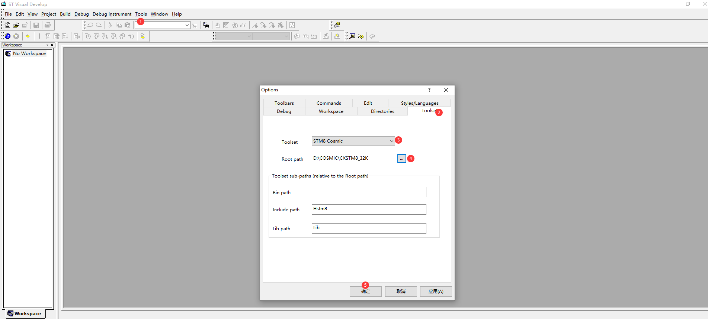
Task: Switch to the Edit tab in Options
Action: [x=368, y=103]
